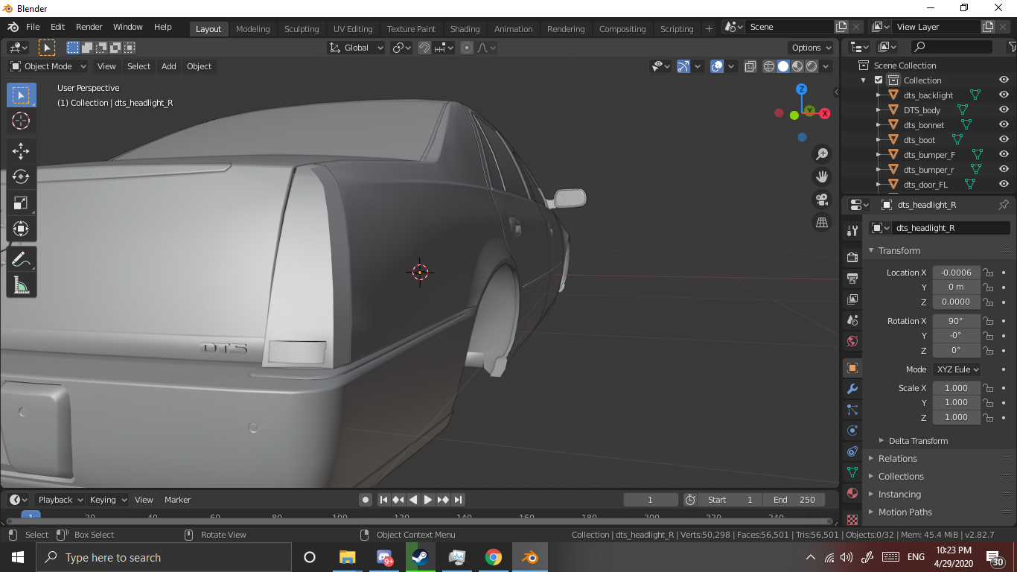Switch to the Sculpting workspace tab
The image size is (1017, 572).
coord(302,29)
